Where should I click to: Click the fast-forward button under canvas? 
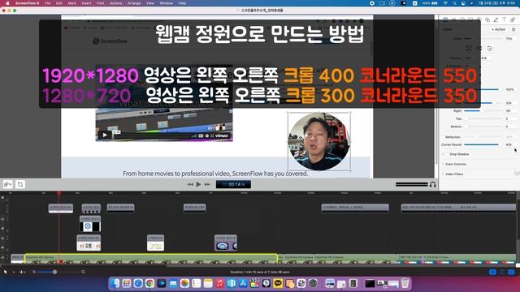[x=207, y=184]
